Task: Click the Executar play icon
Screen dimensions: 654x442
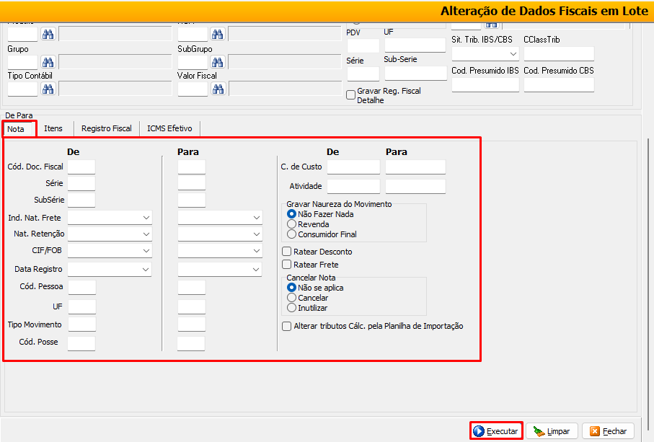Action: (x=479, y=431)
